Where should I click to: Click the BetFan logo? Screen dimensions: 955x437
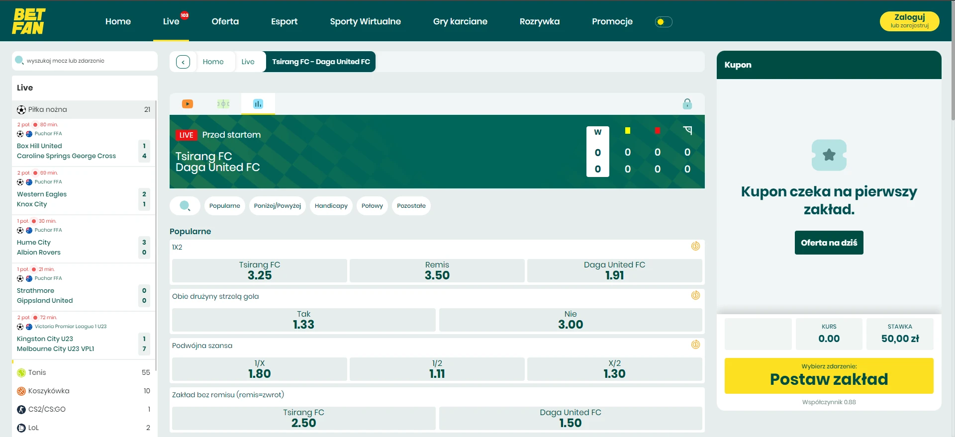[28, 21]
